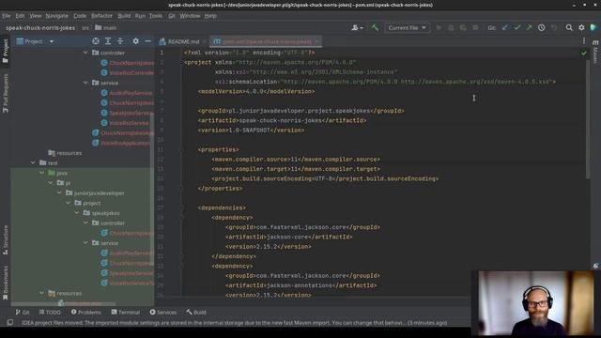Open Git history clock icon
The width and height of the screenshot is (601, 338).
click(x=541, y=27)
